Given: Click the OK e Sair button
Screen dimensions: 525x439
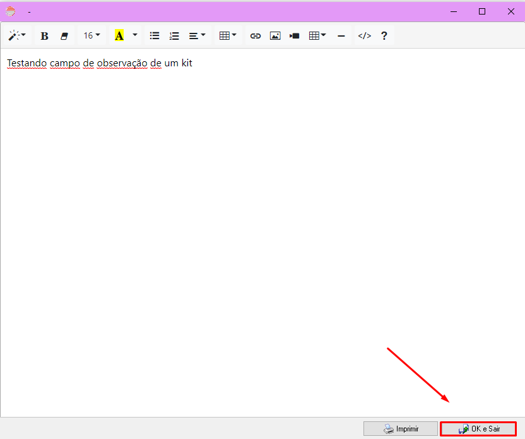Looking at the screenshot, I should [478, 429].
